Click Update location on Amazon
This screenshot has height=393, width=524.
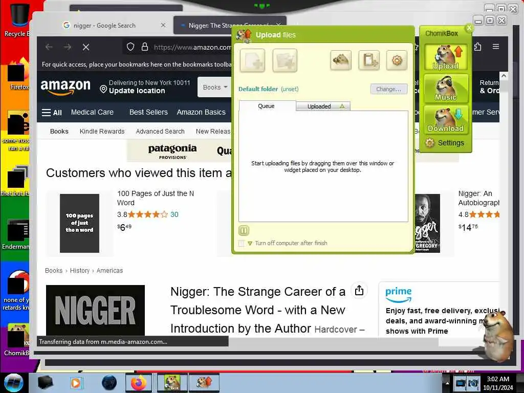click(x=137, y=91)
